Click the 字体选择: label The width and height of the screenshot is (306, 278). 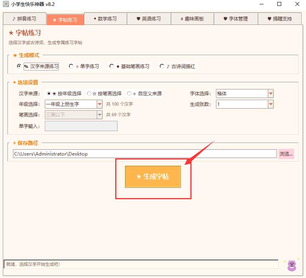pos(201,94)
